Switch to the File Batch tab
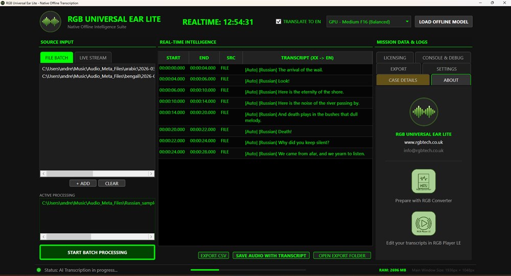511x276 pixels. [x=57, y=58]
